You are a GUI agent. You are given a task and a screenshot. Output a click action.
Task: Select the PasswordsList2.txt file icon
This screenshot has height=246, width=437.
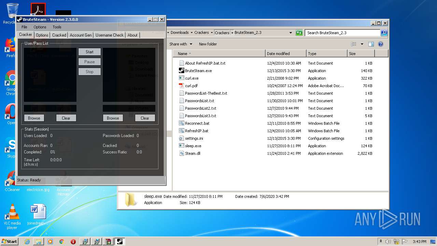[182, 108]
